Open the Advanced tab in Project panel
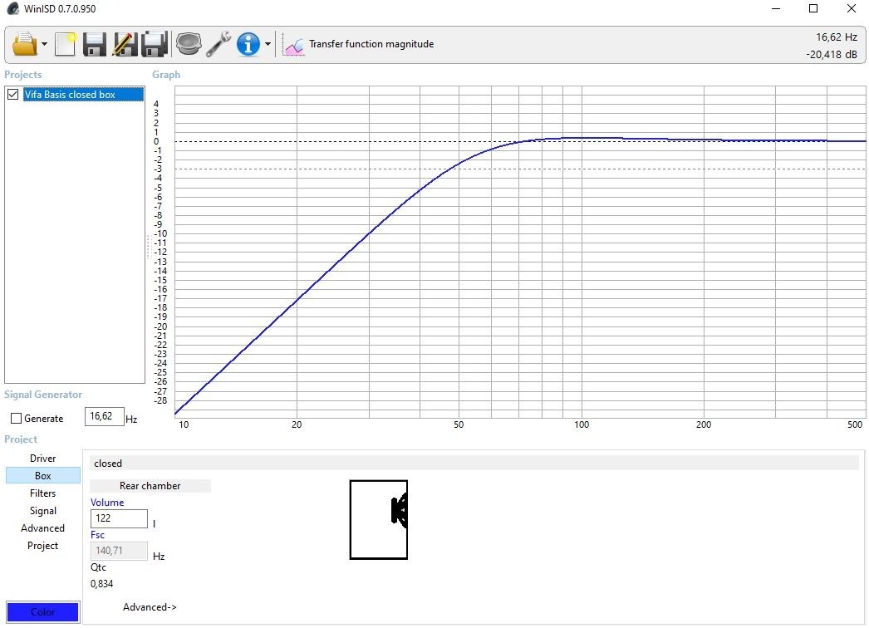 pos(42,528)
